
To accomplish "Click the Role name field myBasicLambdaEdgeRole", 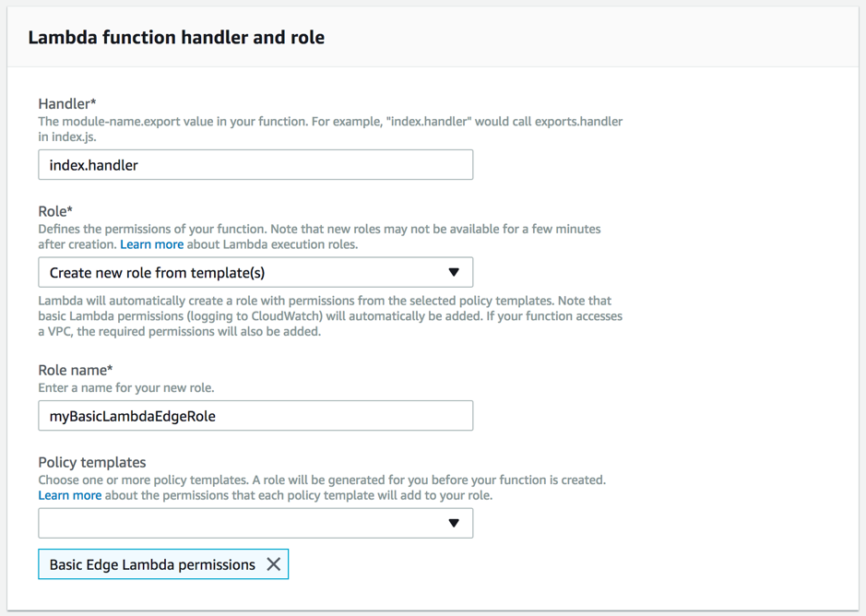I will click(255, 416).
